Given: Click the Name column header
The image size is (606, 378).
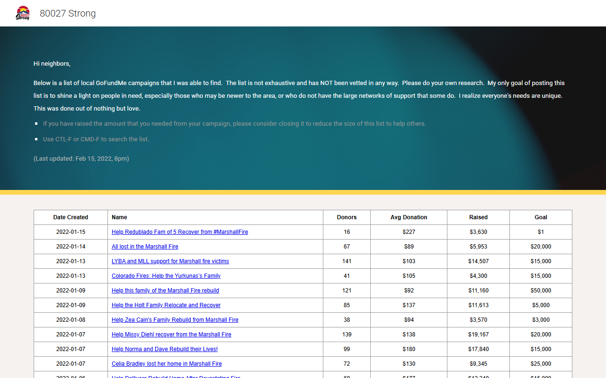Looking at the screenshot, I should [215, 217].
